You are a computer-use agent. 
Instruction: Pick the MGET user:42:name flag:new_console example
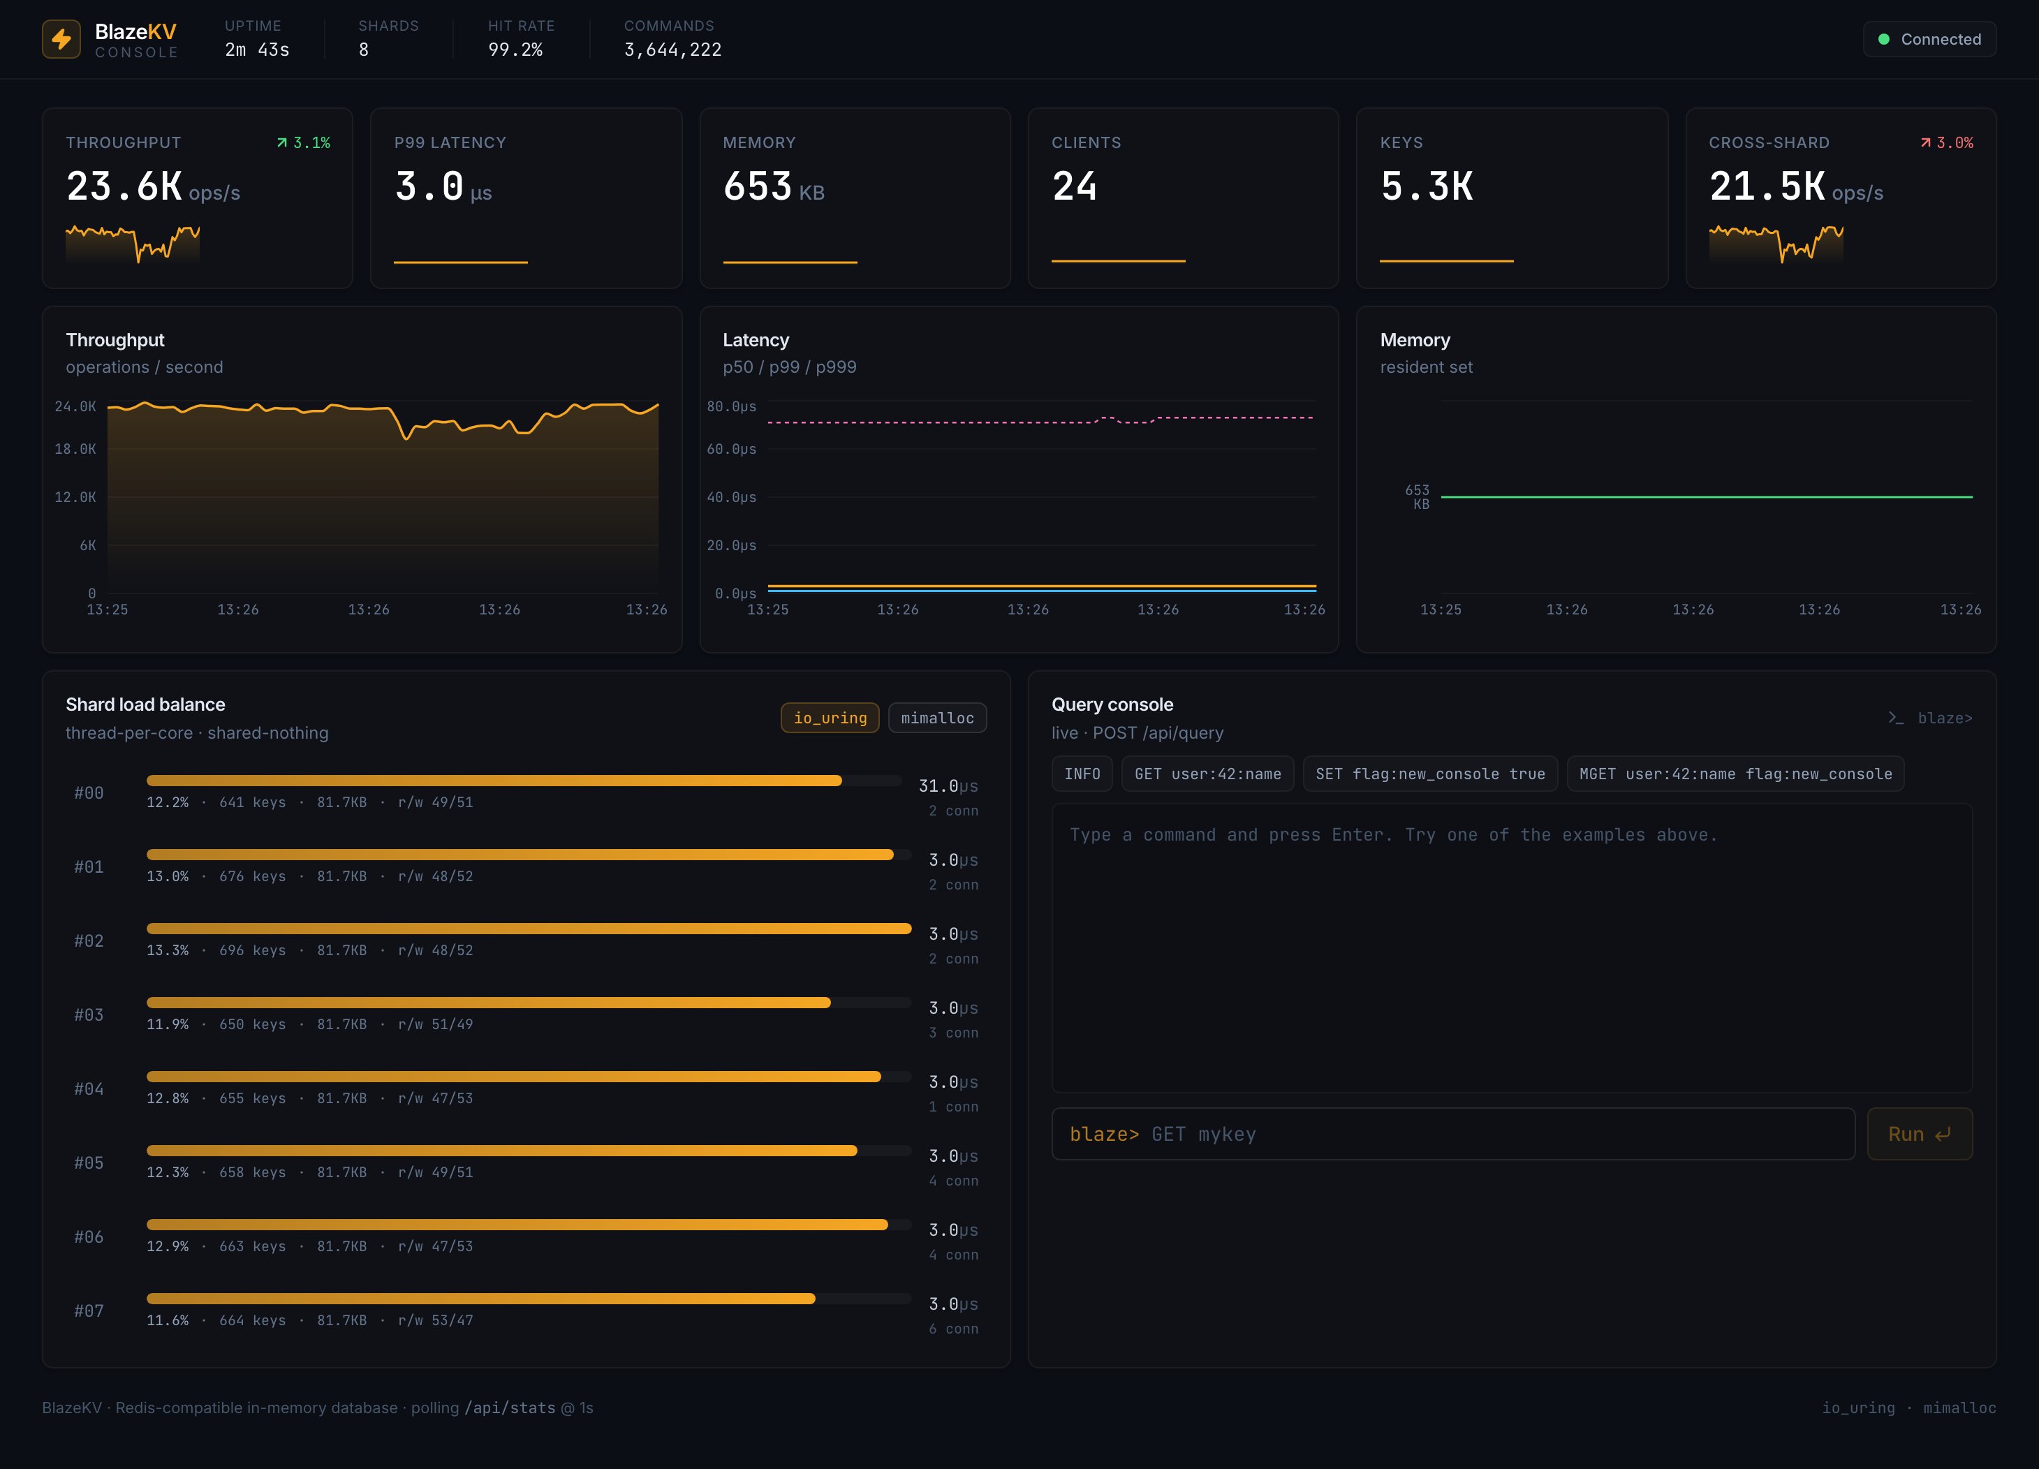tap(1735, 774)
